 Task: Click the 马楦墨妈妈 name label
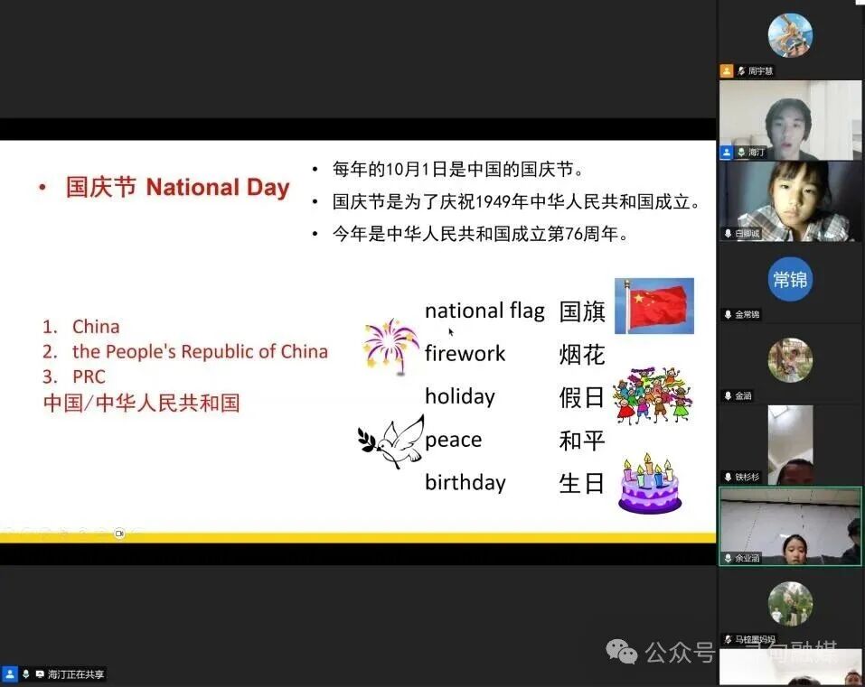pos(755,639)
